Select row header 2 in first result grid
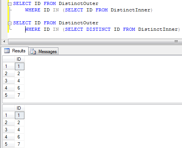The width and height of the screenshot is (182, 148). [x=9, y=74]
